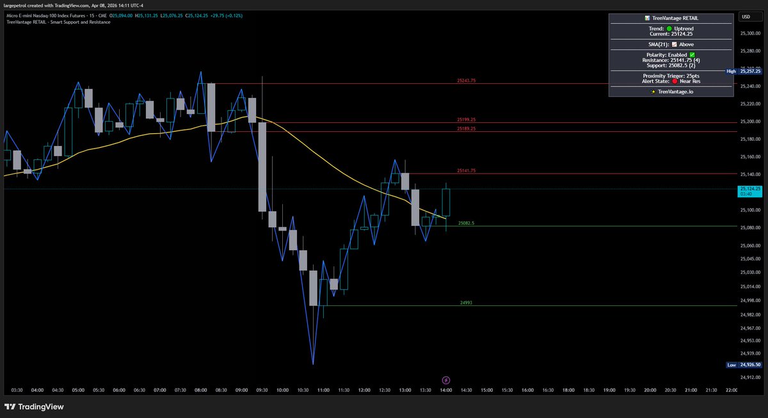Click the SMA(21) chart icon in panel
The width and height of the screenshot is (768, 418).
674,44
